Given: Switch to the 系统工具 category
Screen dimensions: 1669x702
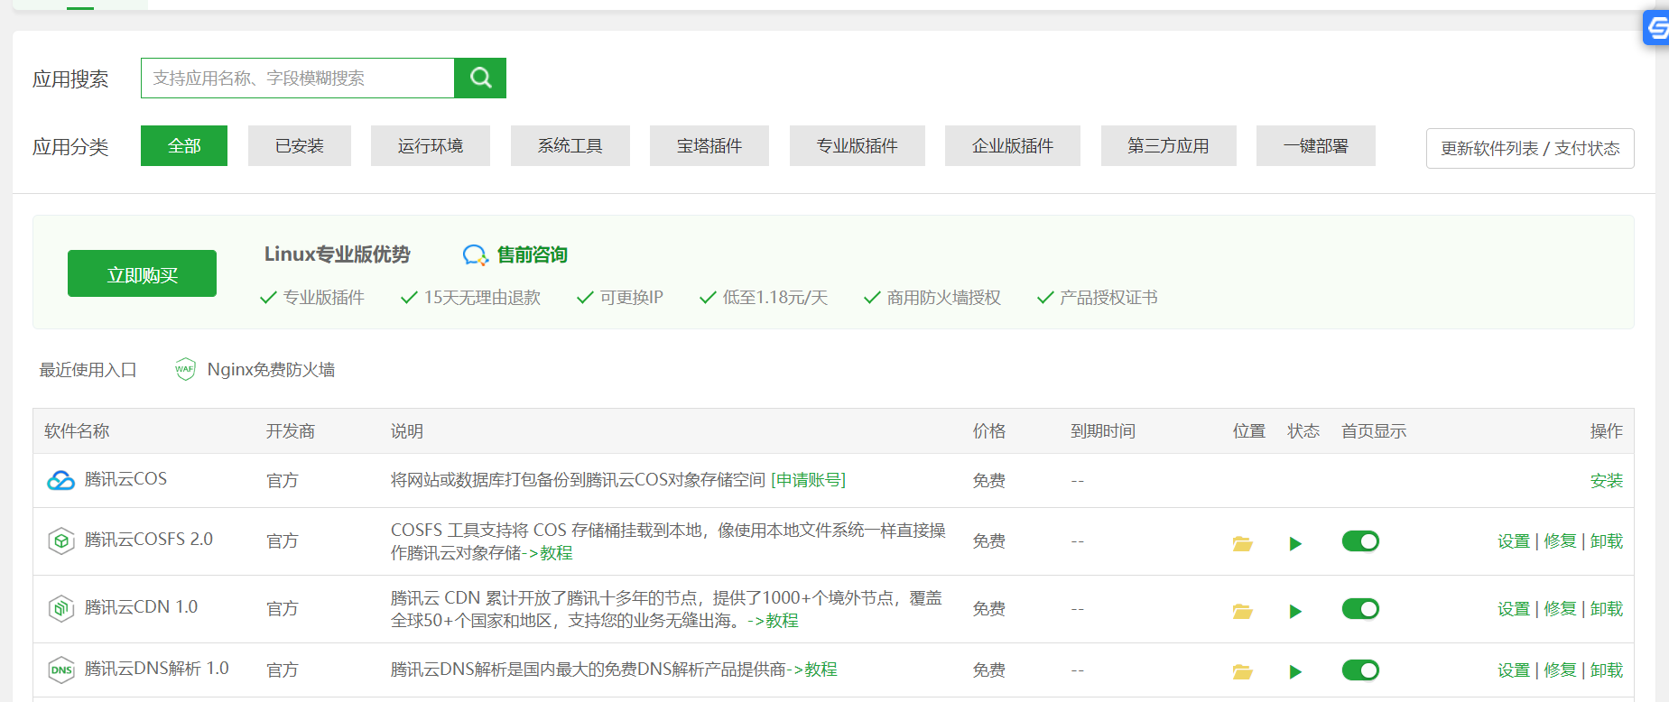Looking at the screenshot, I should (570, 145).
